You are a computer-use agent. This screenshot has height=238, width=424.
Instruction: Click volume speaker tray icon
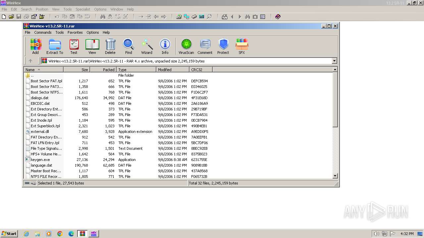376,234
